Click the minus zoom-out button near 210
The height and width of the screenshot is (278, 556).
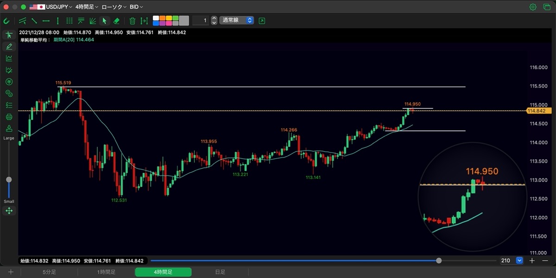[x=544, y=261]
